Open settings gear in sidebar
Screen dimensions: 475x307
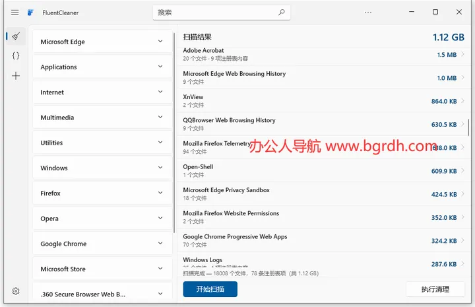pos(16,291)
